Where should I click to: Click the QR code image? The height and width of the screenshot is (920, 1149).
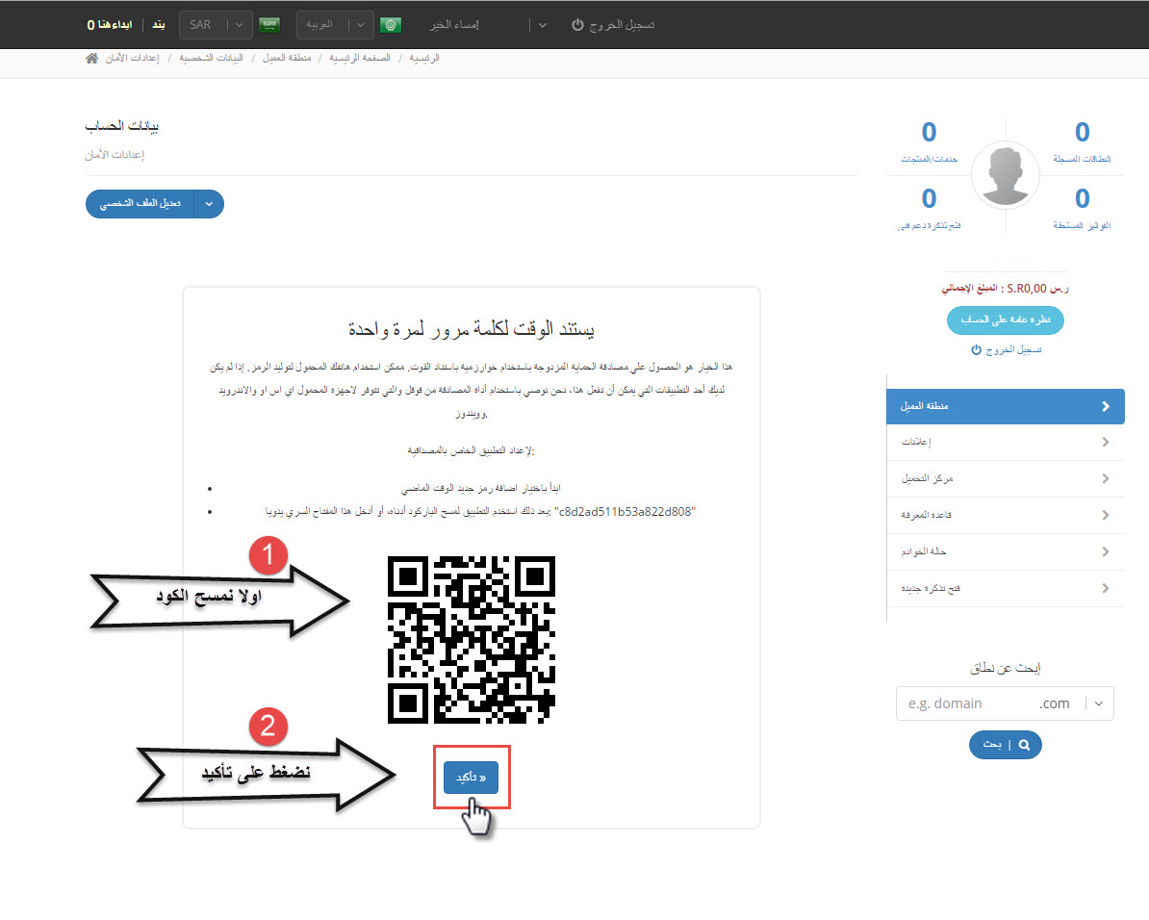[x=472, y=640]
